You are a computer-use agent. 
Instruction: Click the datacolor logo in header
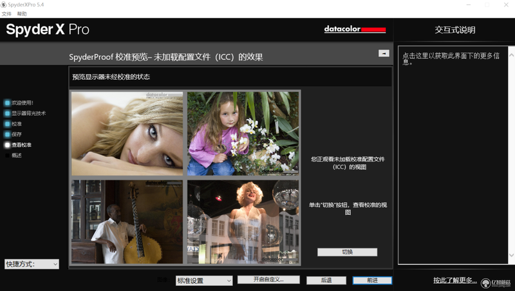355,29
